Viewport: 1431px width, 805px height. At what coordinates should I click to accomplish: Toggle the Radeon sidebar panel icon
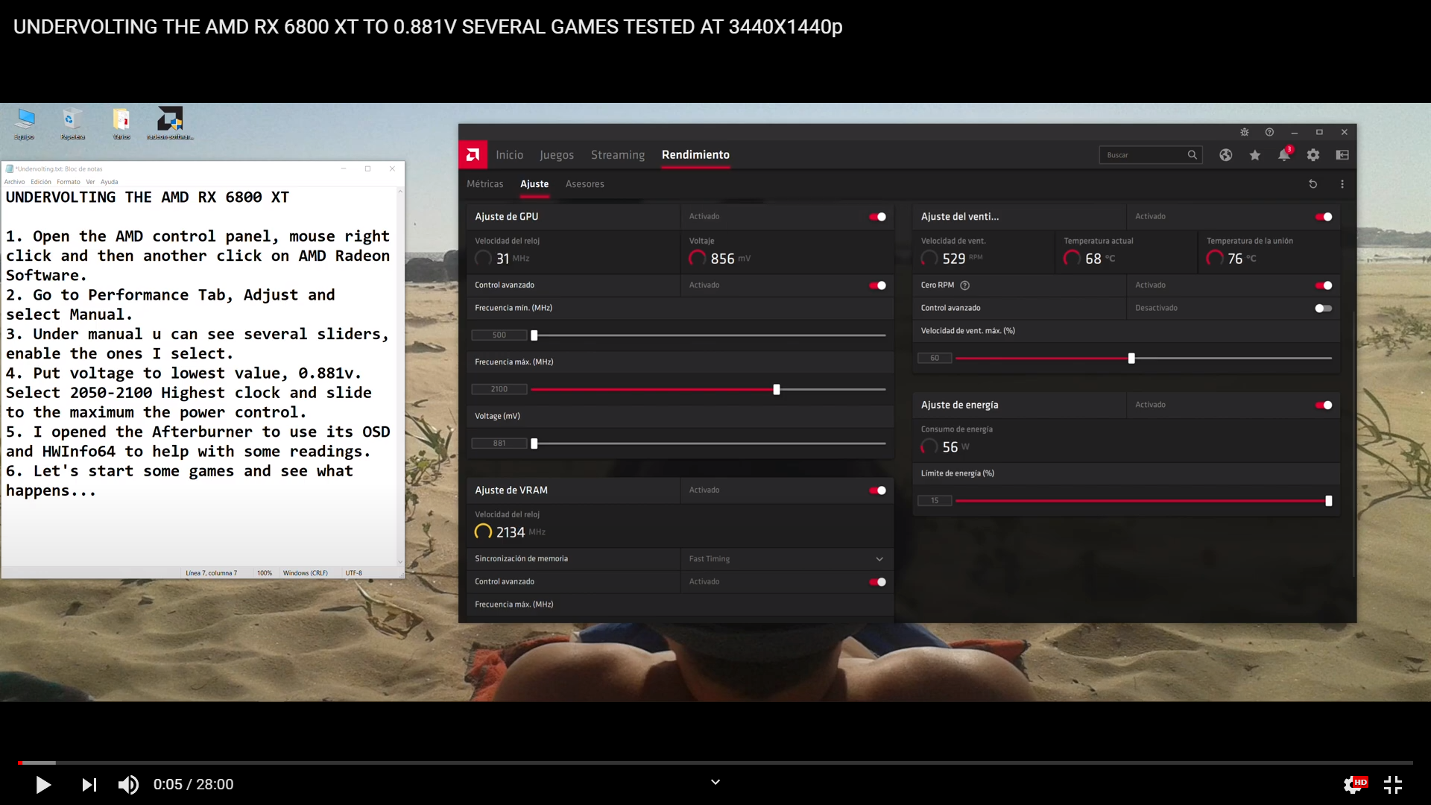pos(1342,155)
